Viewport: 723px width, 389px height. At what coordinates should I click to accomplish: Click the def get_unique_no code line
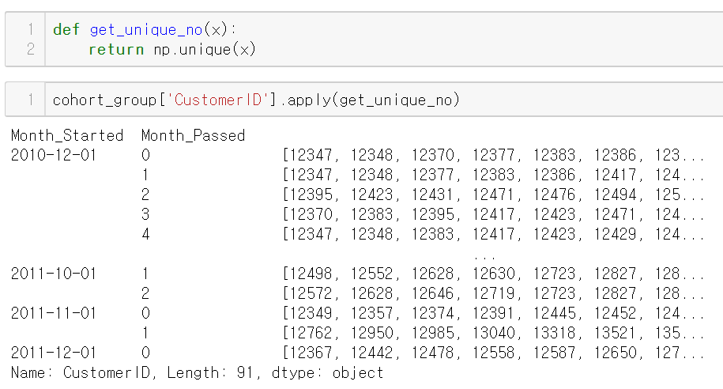(145, 29)
